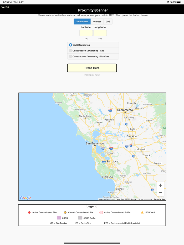The image size is (184, 245).
Task: Open map Terms of Use link
Action: click(x=159, y=199)
